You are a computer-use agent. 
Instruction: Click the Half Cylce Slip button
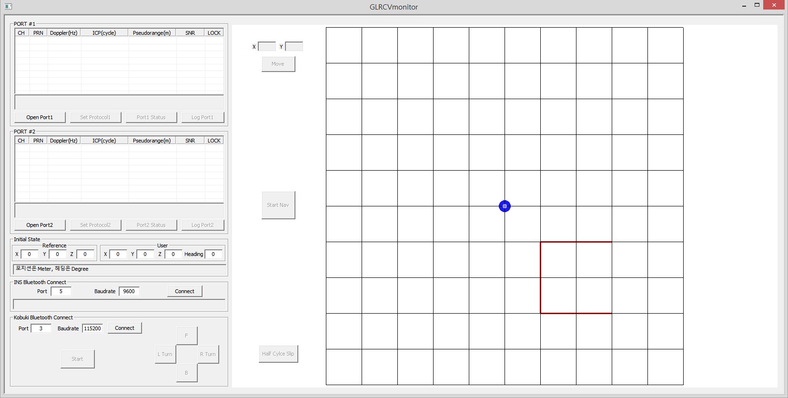click(278, 354)
